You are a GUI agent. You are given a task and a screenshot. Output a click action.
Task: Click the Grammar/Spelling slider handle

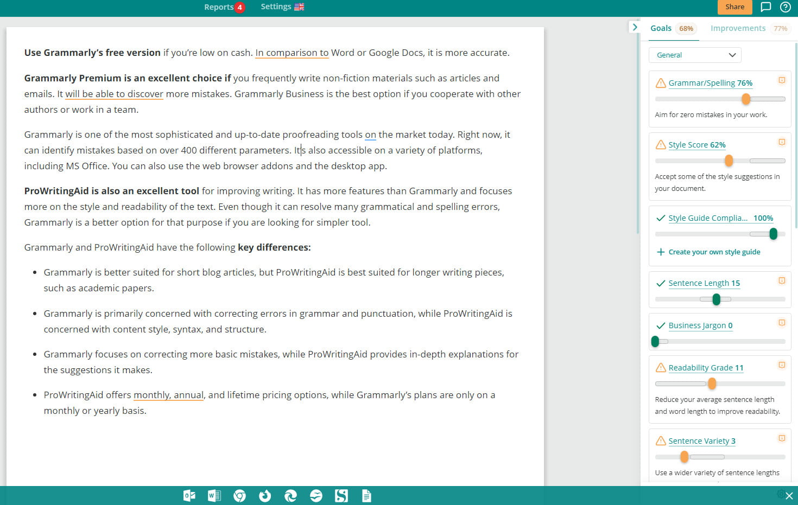746,99
